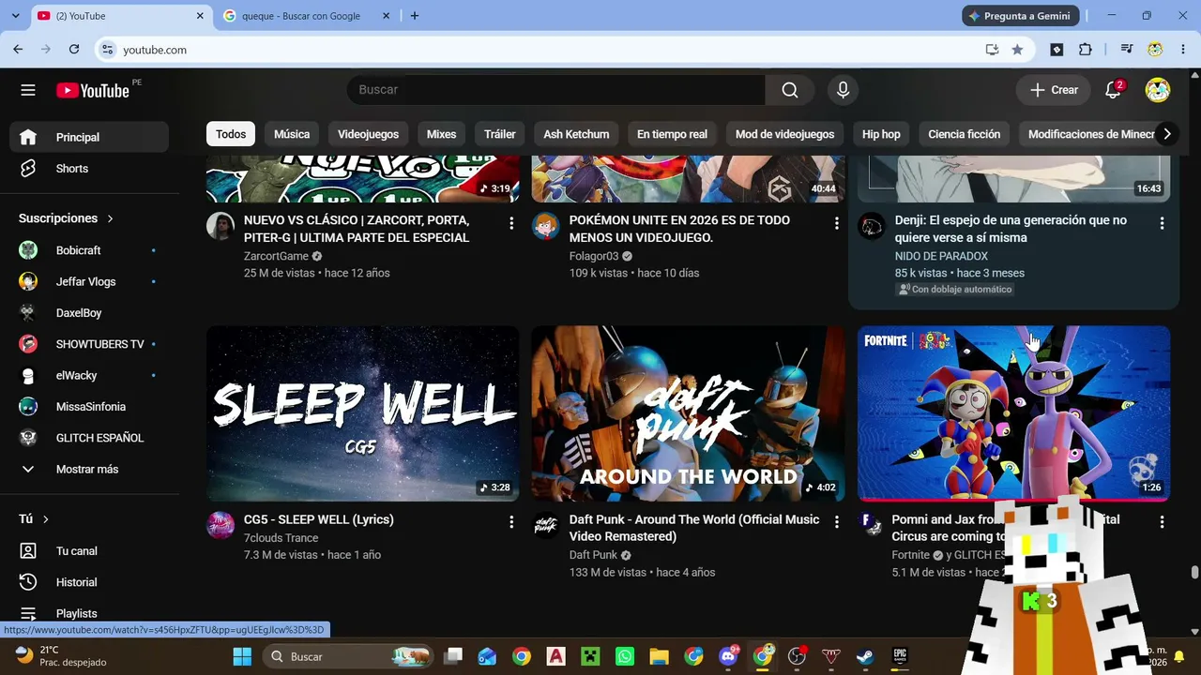Open a new browser tab
Viewport: 1201px width, 675px height.
click(415, 16)
